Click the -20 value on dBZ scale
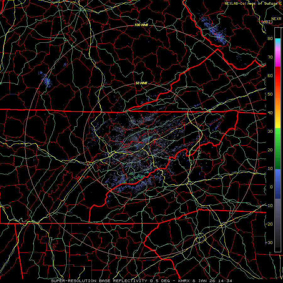The width and height of the screenshot is (283, 283). point(269,224)
